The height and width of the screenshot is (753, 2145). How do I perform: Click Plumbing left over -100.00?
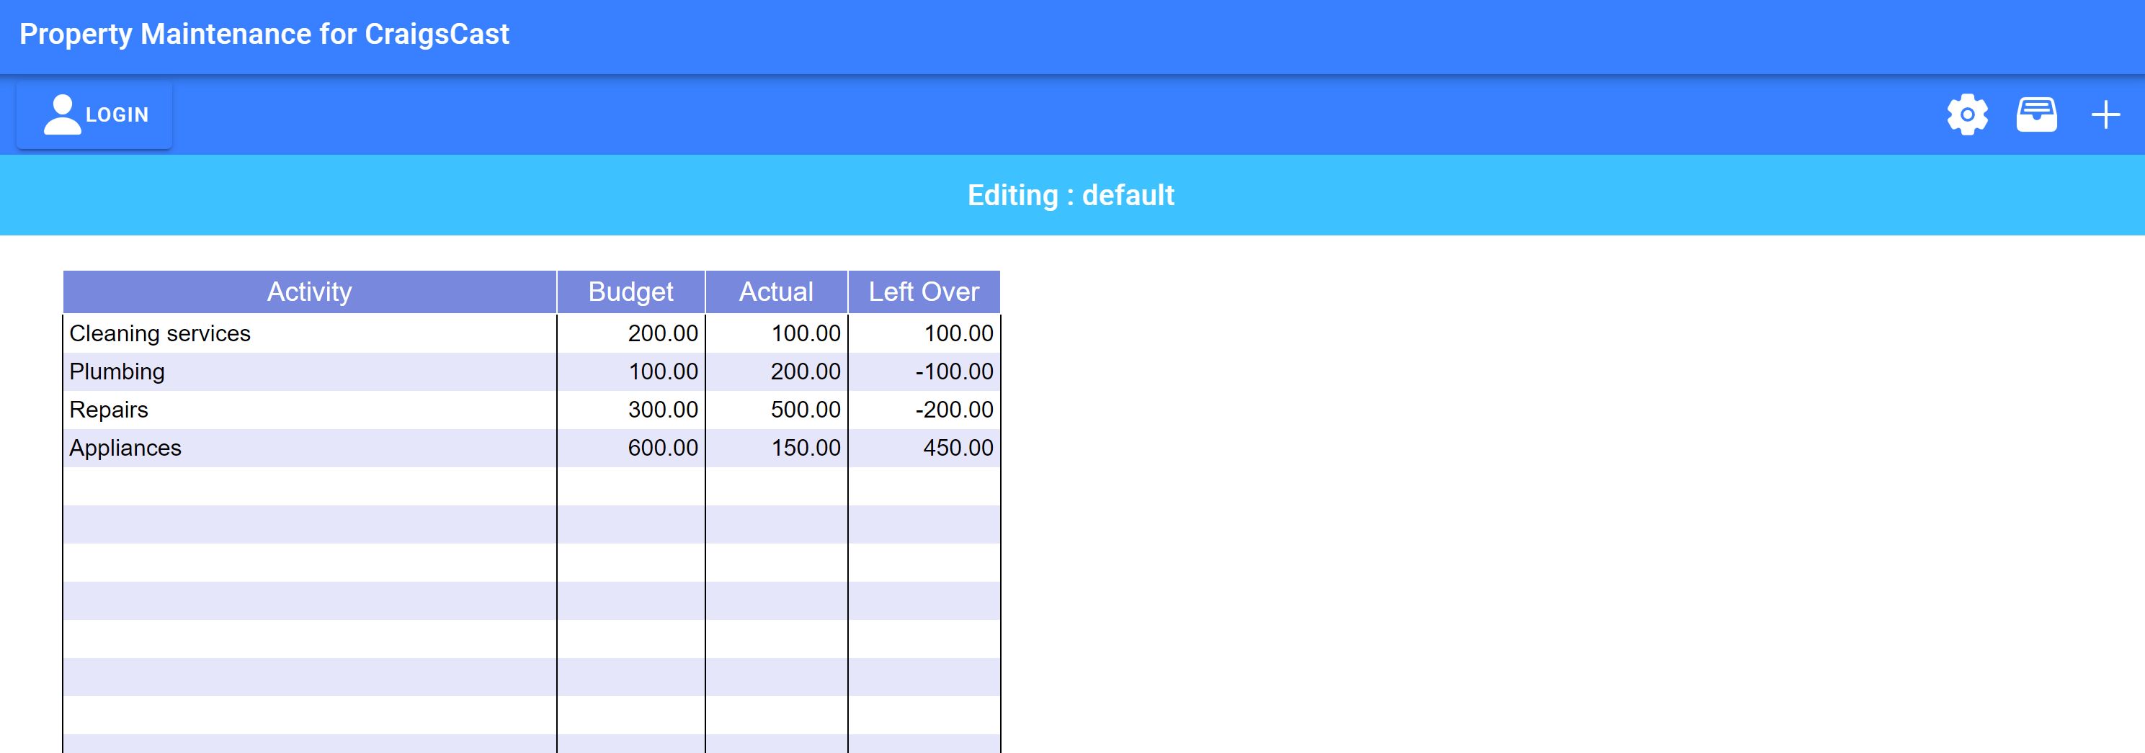pos(924,372)
